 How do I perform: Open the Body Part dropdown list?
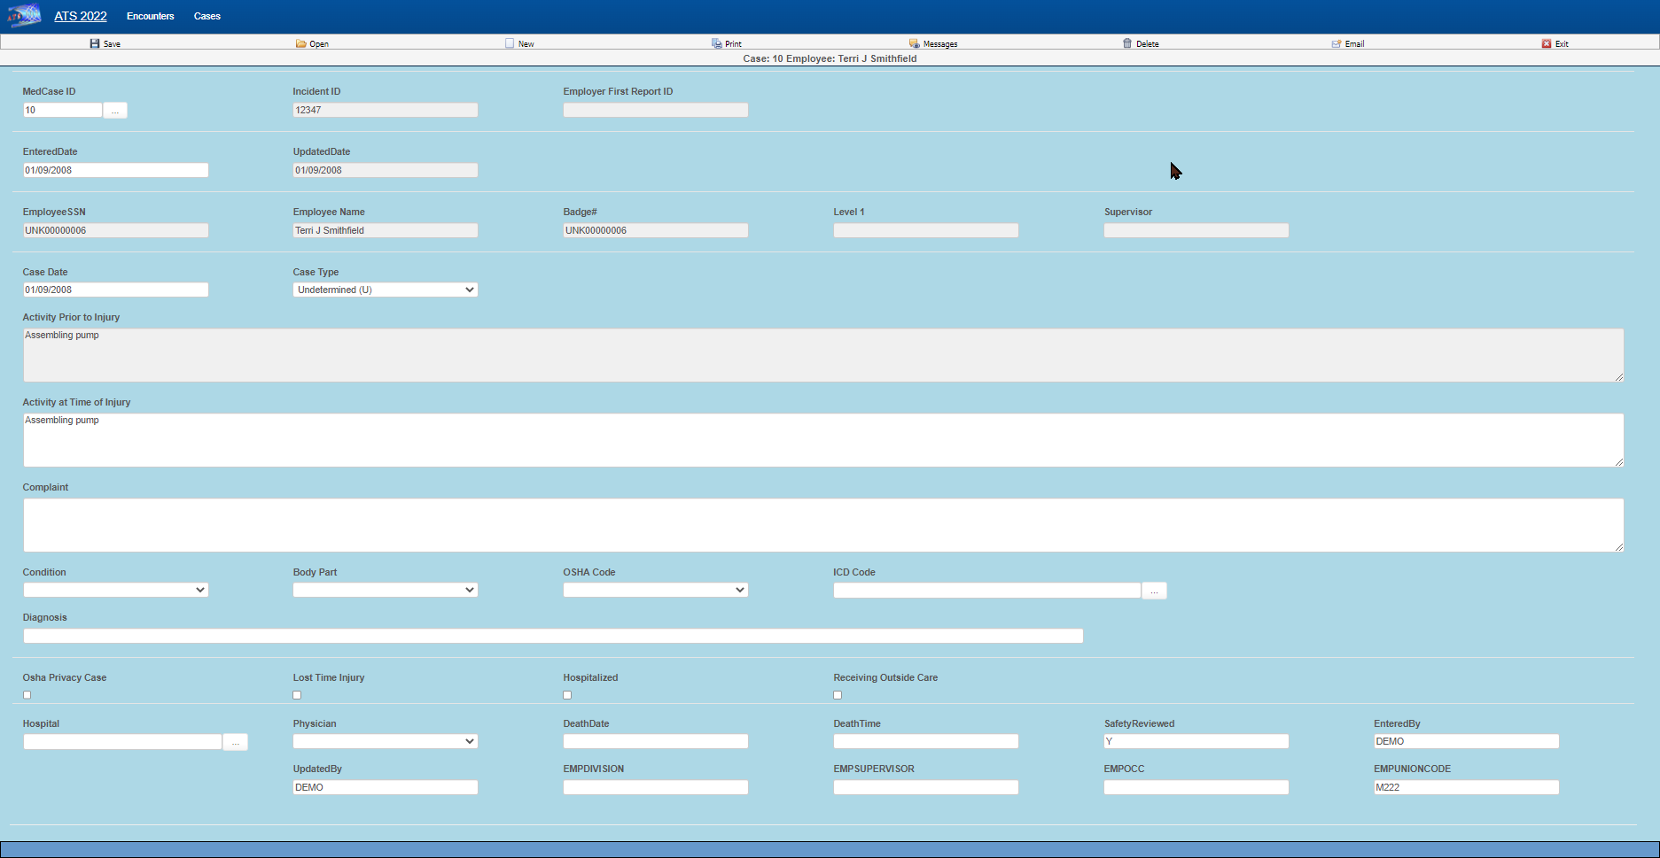[385, 590]
